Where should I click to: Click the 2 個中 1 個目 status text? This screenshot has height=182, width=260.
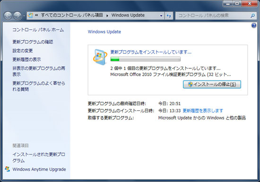pos(165,68)
